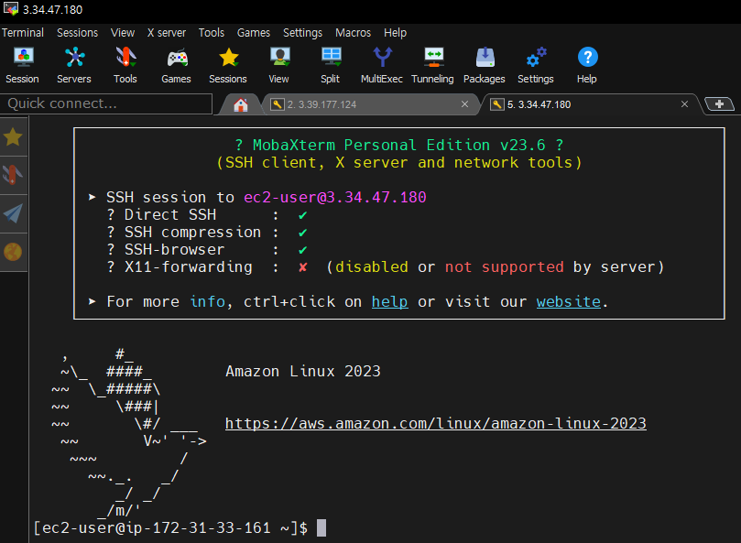Open the Terminal menu
The height and width of the screenshot is (543, 741).
pyautogui.click(x=22, y=33)
